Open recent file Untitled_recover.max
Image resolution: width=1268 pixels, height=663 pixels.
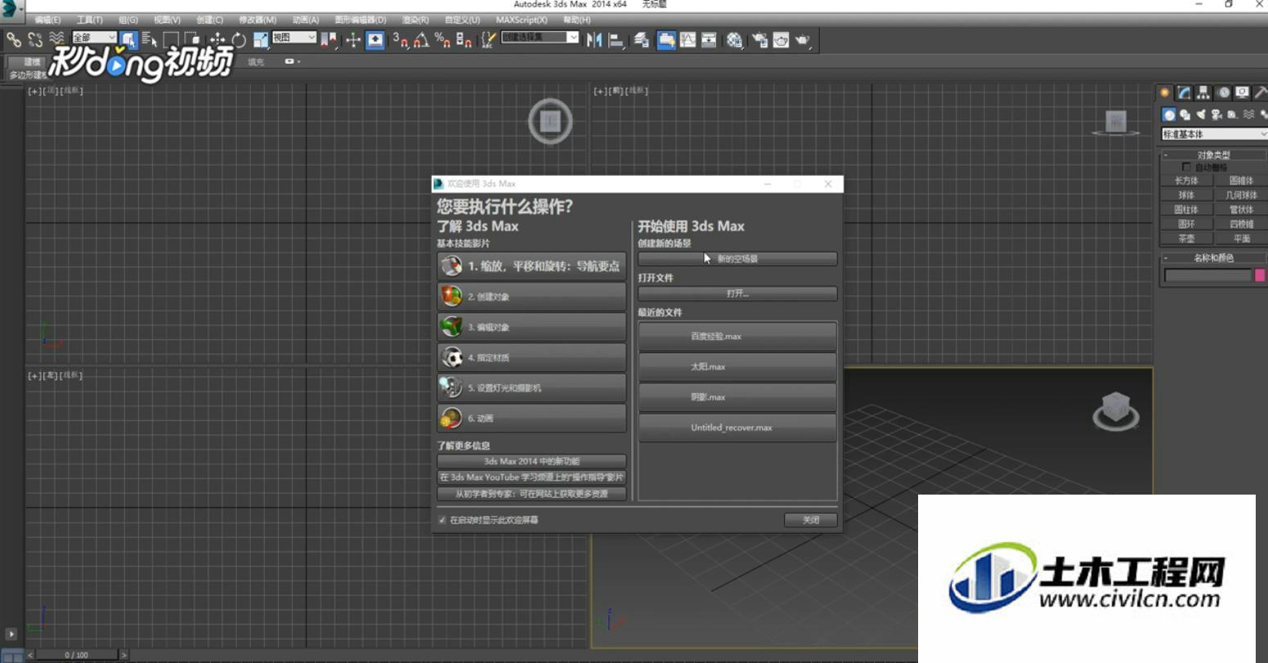[737, 428]
